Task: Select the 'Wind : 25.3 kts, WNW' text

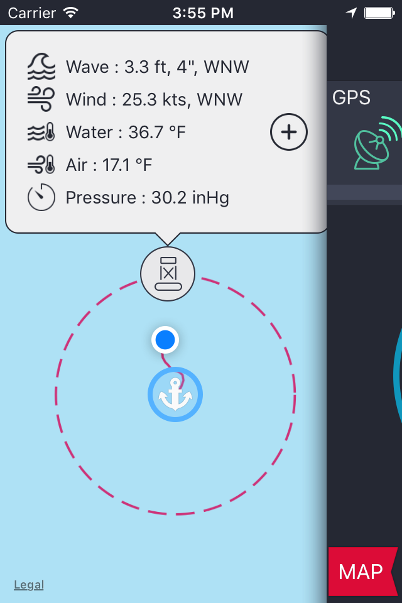Action: tap(155, 100)
